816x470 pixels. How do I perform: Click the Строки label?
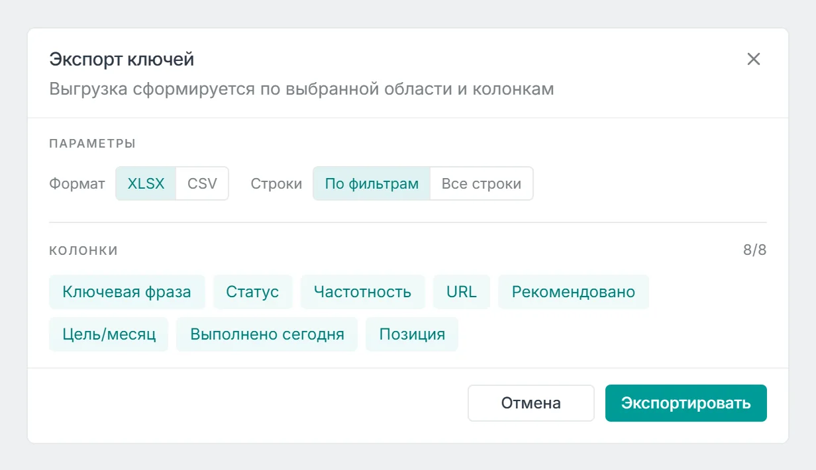276,183
